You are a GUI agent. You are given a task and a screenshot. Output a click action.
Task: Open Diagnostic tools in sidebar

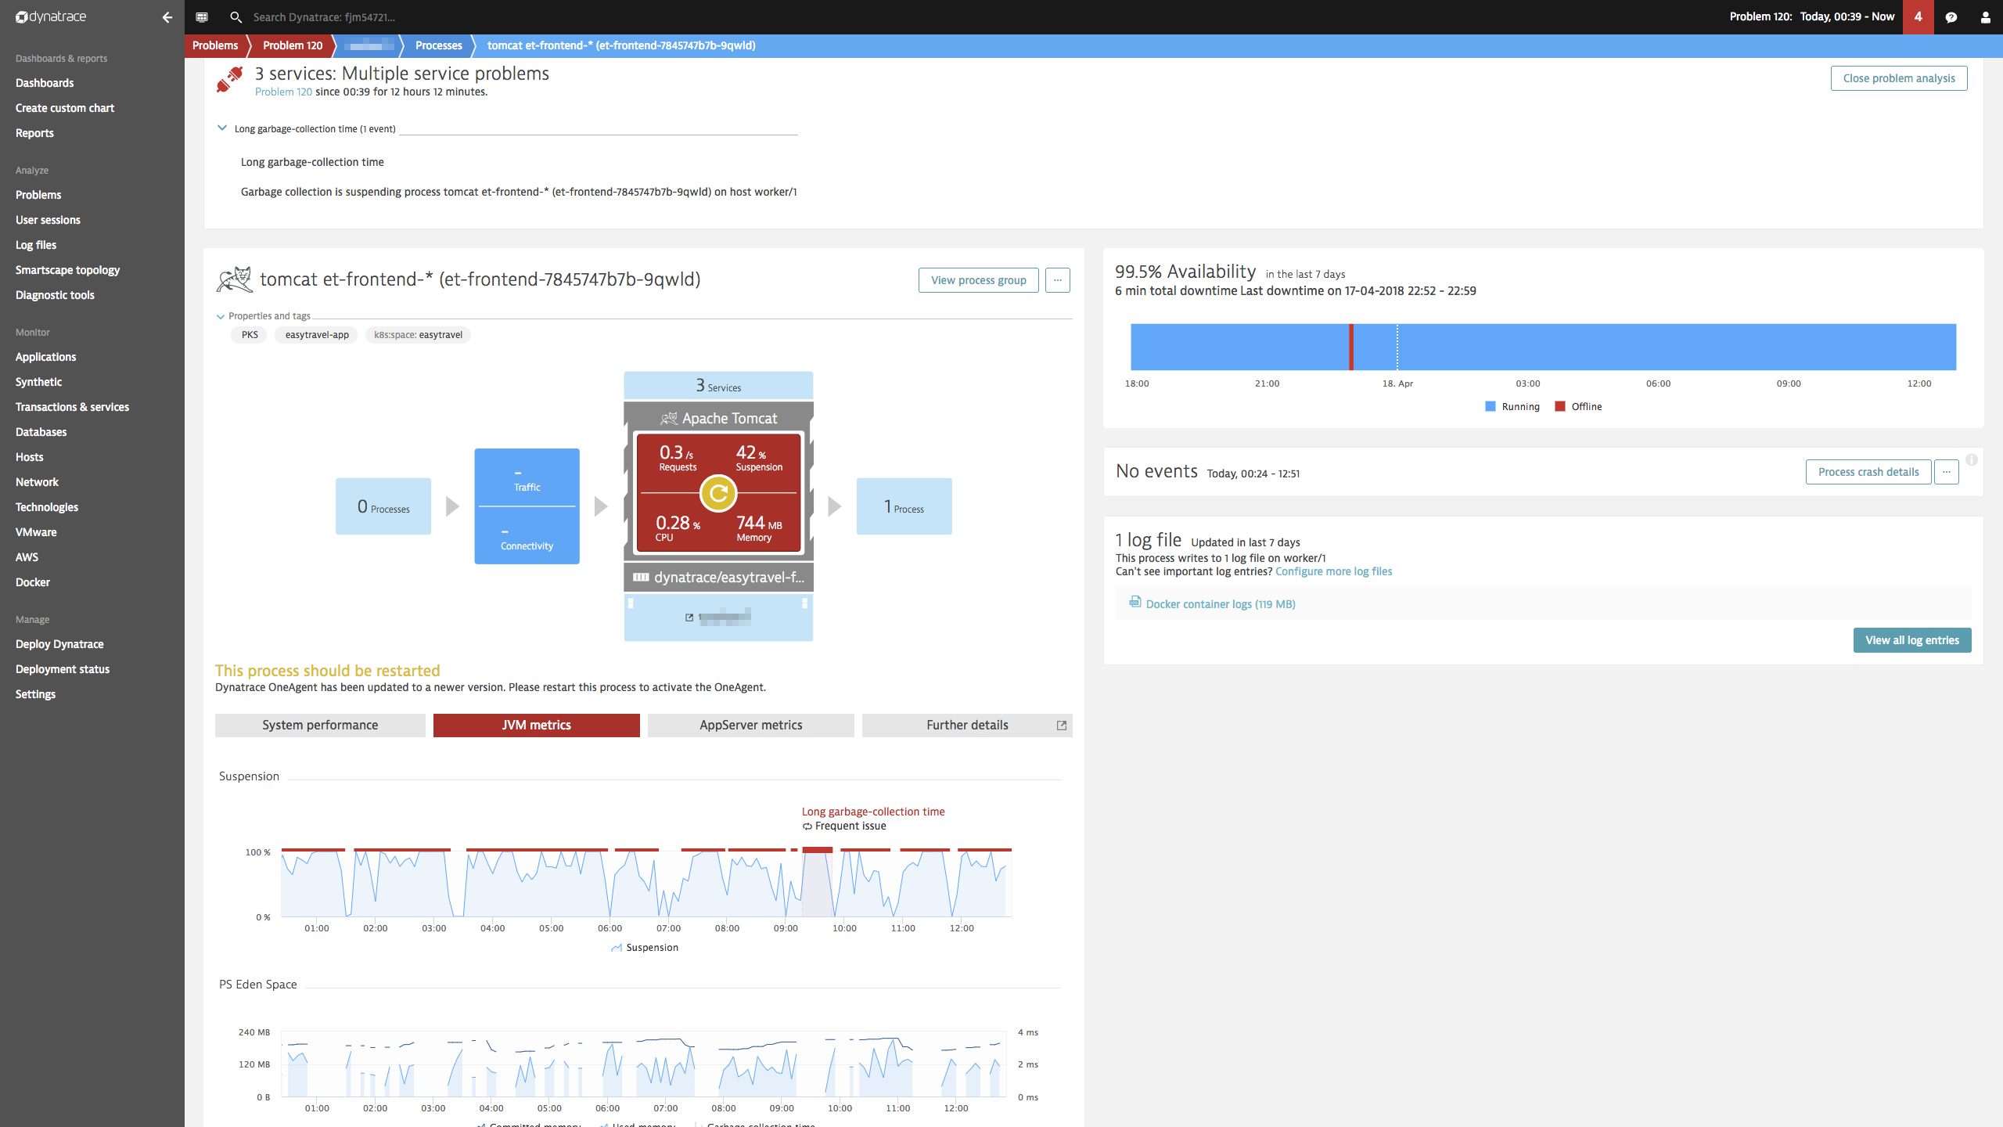coord(55,295)
